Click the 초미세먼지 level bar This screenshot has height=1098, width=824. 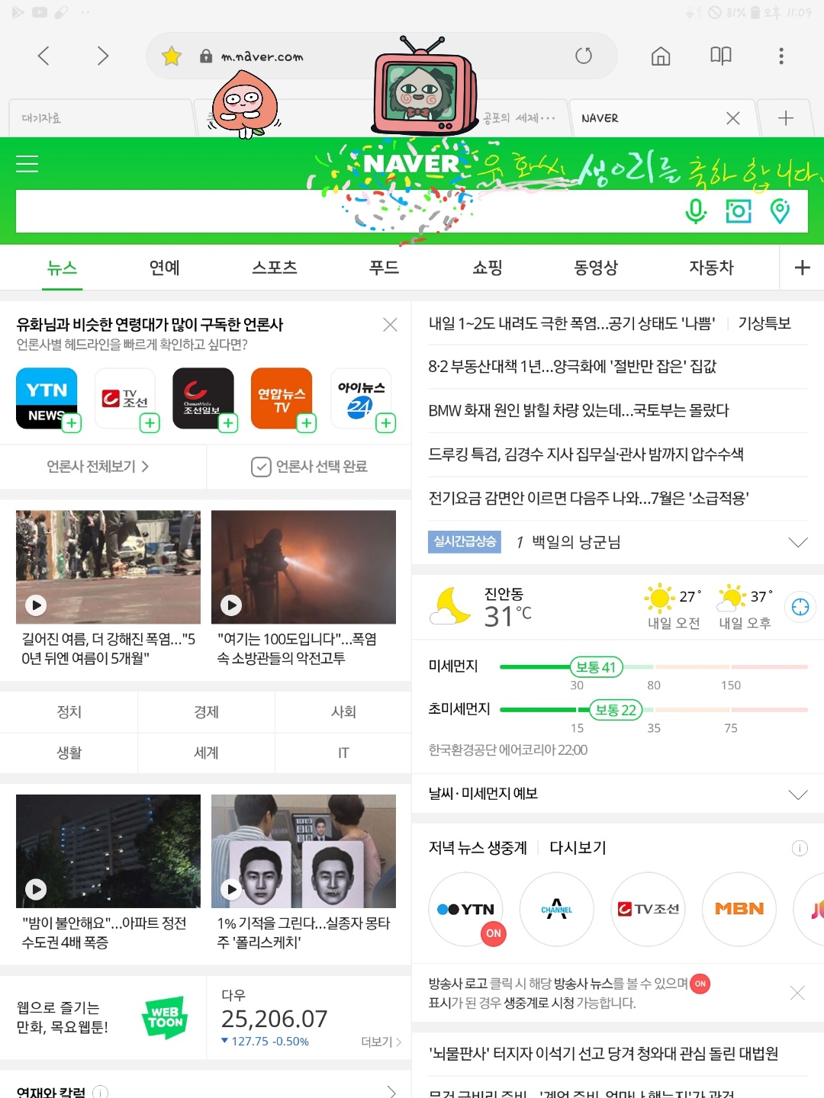(653, 710)
